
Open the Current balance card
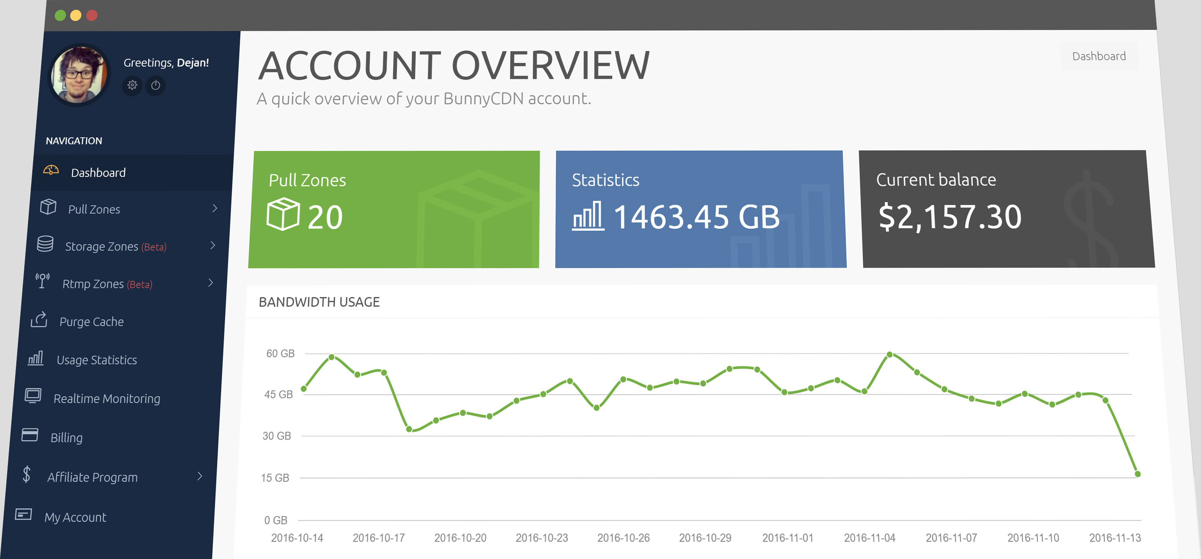point(1007,209)
